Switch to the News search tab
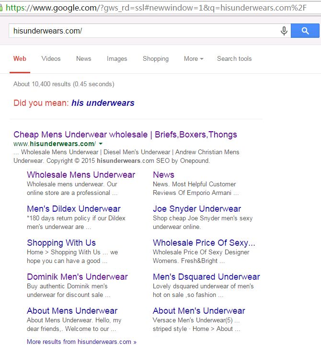 click(83, 59)
